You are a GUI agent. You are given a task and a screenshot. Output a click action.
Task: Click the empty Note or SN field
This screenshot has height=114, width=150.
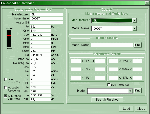(x=47, y=22)
